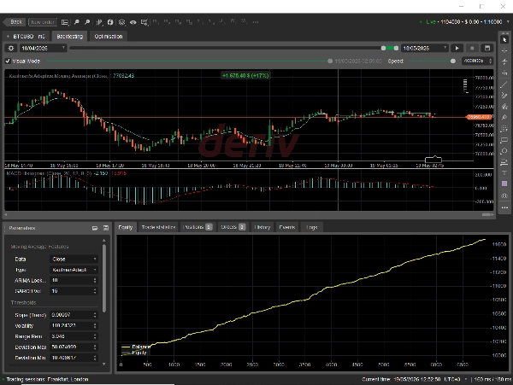Select the ellipse shape tool
513x385 pixels.
pyautogui.click(x=504, y=151)
